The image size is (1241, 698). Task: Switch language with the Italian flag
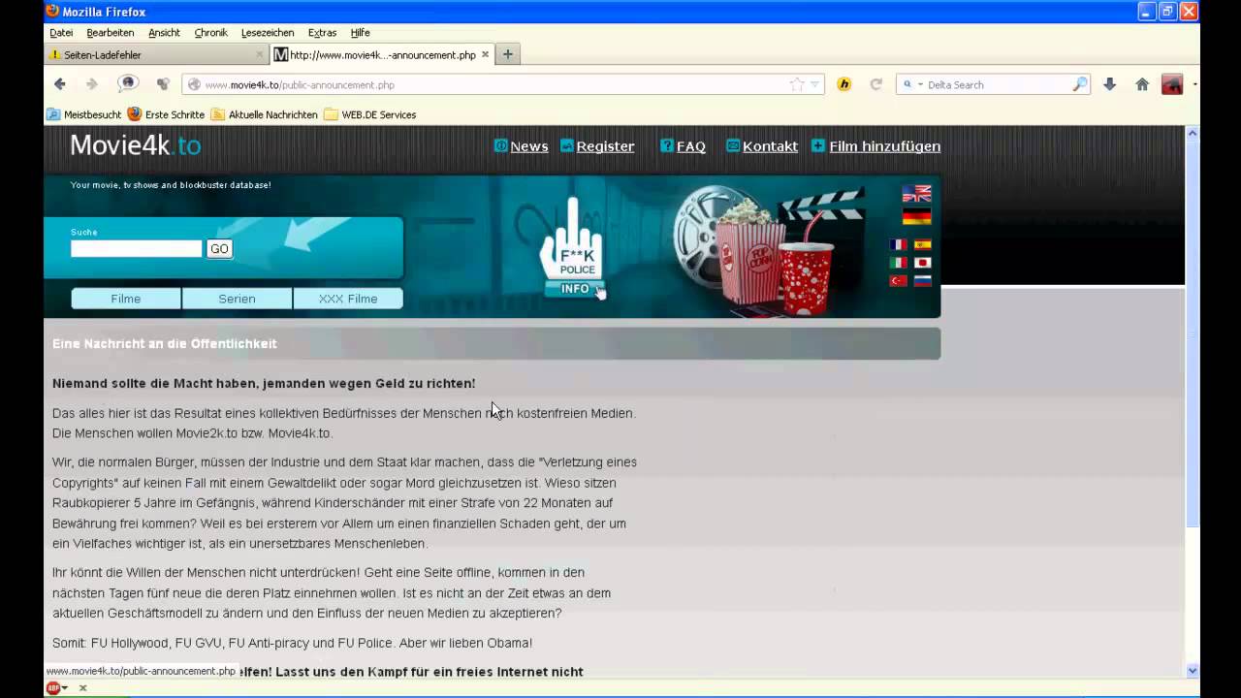click(x=898, y=263)
